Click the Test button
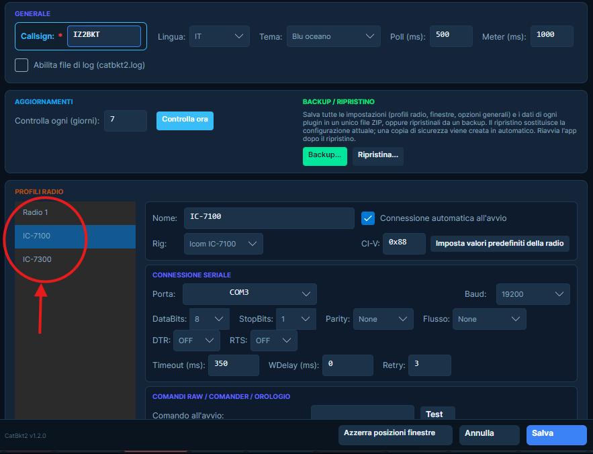The image size is (593, 454). click(438, 413)
